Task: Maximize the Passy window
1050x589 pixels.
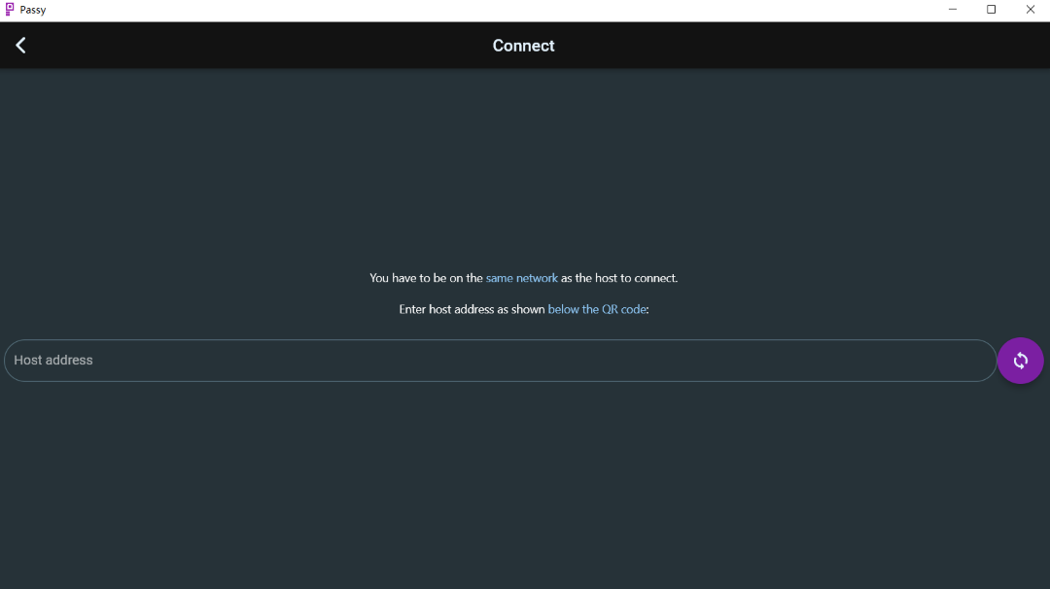Action: [991, 10]
